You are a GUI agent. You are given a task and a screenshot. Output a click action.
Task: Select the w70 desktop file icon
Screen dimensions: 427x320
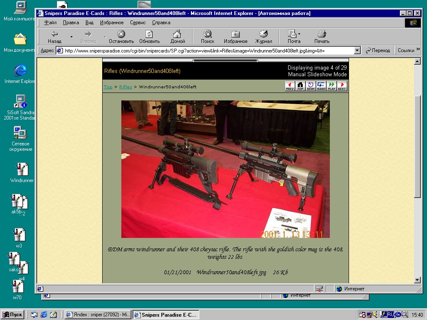pyautogui.click(x=18, y=290)
